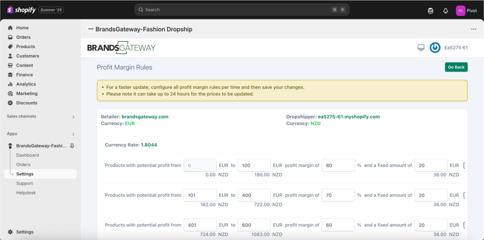Click profit margin field showing 60

(x=338, y=225)
